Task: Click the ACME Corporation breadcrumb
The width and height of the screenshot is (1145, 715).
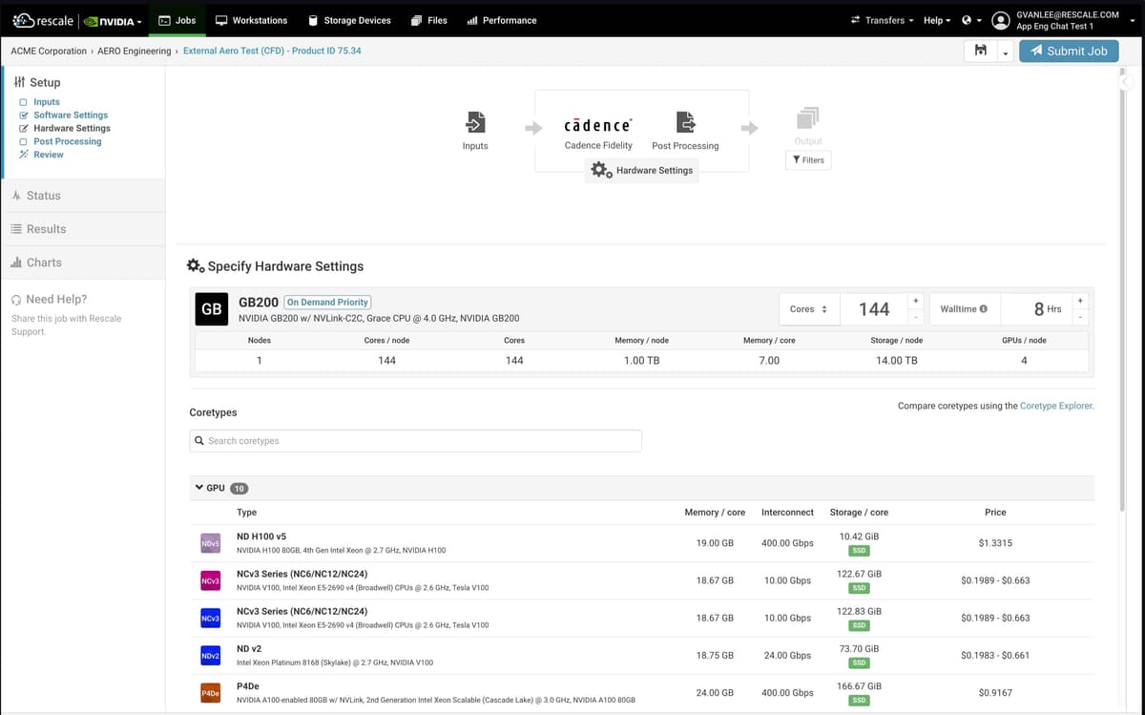Action: [x=49, y=51]
